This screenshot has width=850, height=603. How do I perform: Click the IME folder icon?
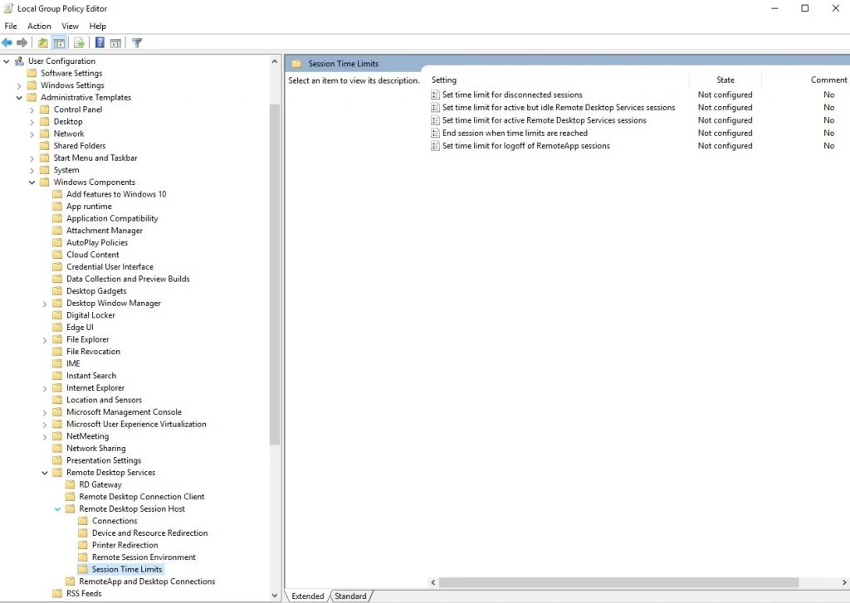click(x=57, y=363)
